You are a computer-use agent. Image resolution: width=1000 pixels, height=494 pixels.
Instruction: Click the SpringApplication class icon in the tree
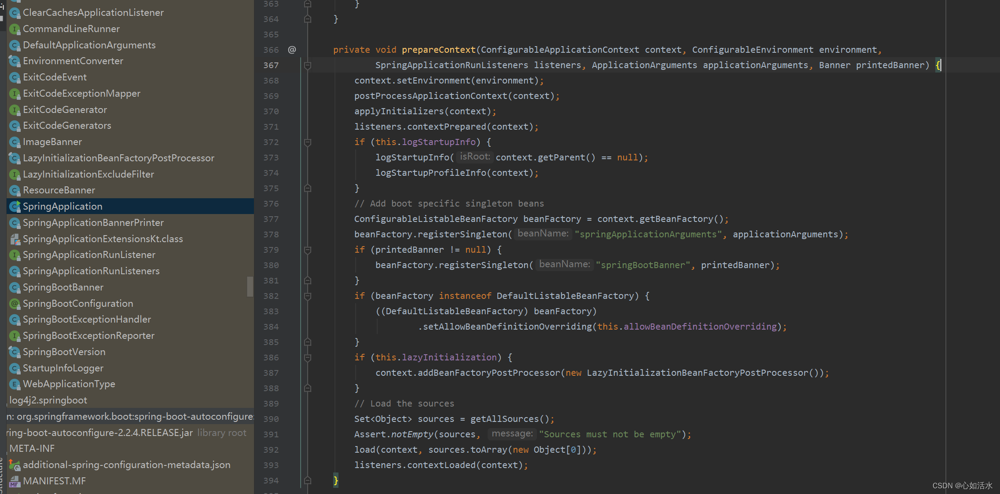click(15, 207)
